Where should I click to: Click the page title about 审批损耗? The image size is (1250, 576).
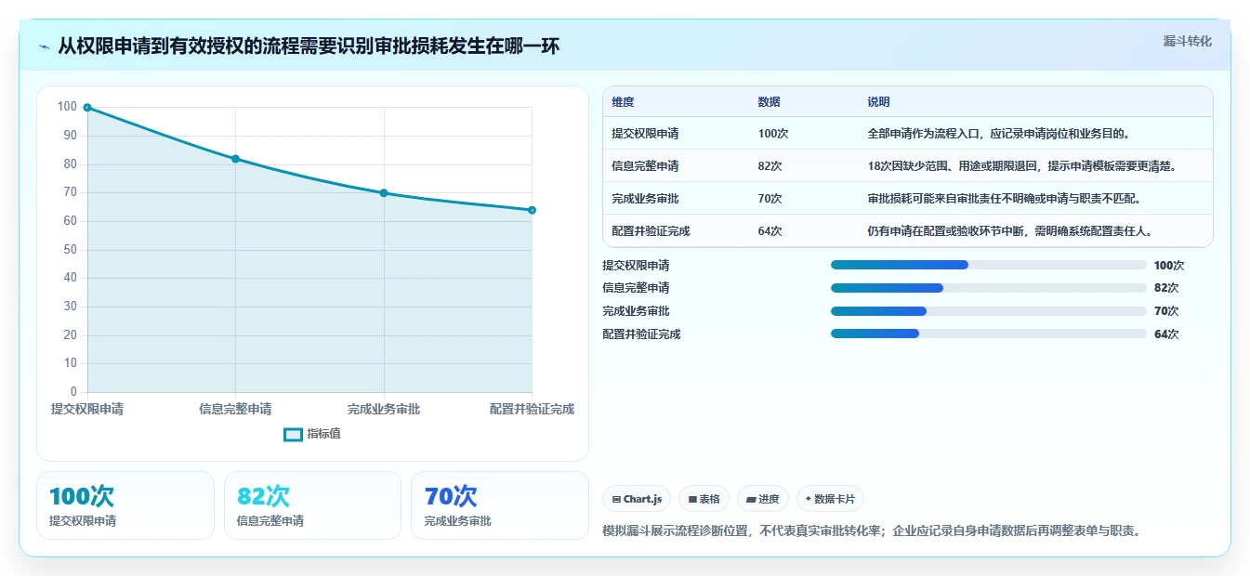[309, 46]
